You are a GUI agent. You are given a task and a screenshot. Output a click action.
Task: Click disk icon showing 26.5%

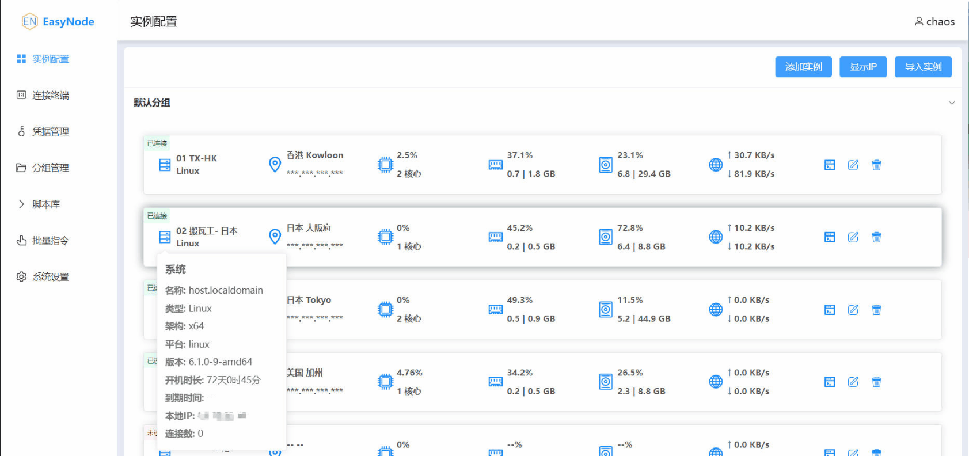tap(606, 382)
